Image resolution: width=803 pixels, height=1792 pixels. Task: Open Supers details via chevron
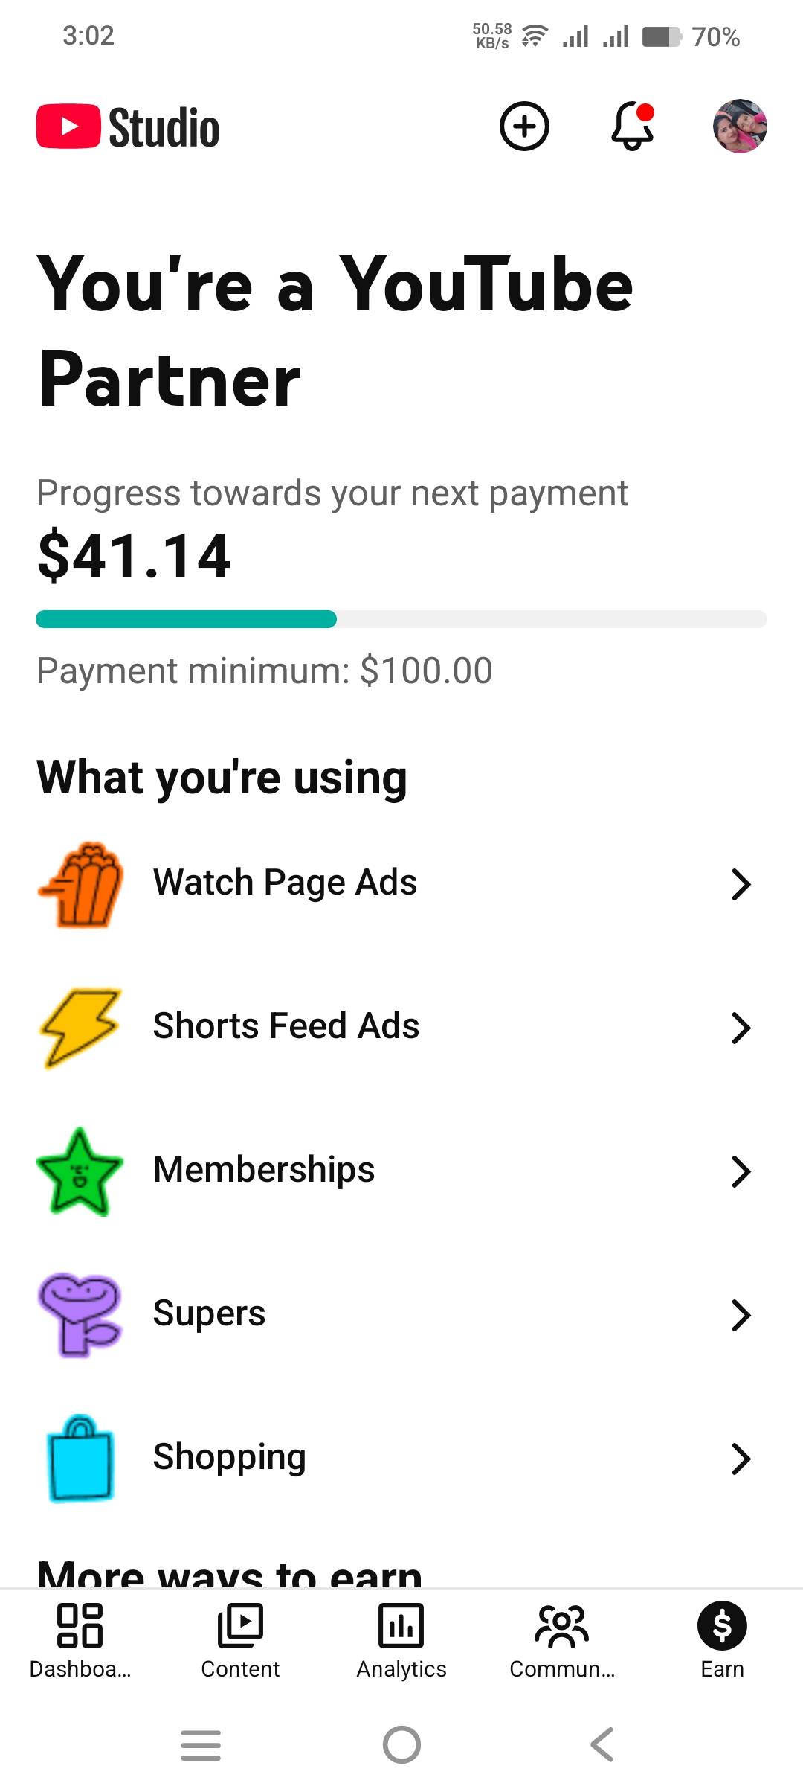tap(741, 1315)
